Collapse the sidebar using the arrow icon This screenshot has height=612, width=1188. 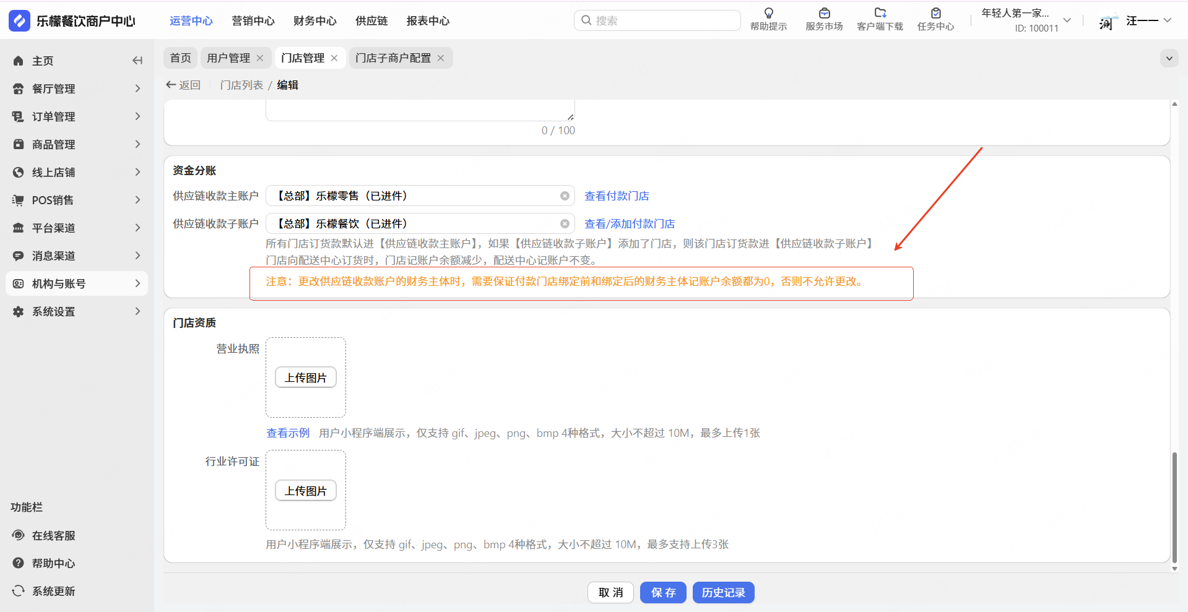tap(137, 61)
